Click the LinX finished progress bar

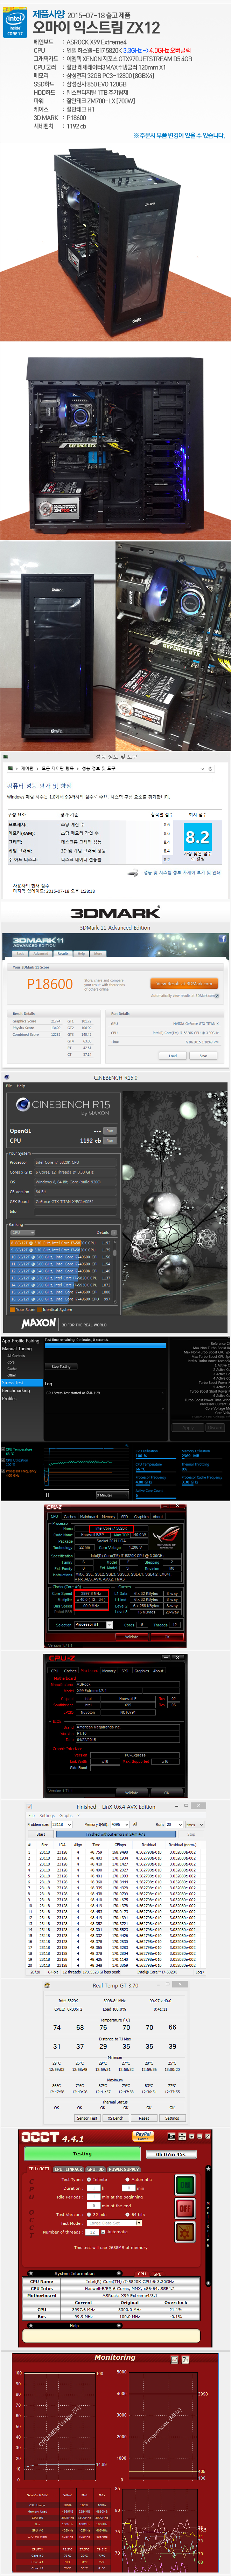[x=116, y=1834]
